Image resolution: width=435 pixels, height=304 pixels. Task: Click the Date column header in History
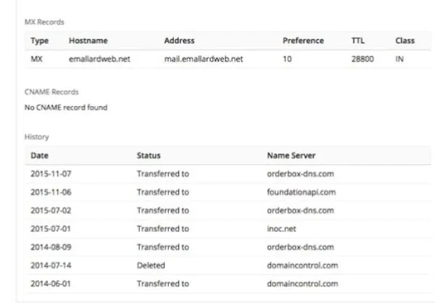coord(39,155)
